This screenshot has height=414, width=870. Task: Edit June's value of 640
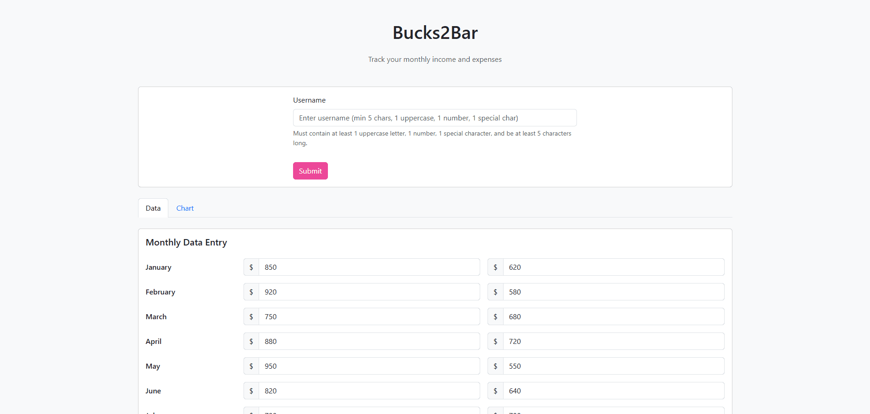(613, 391)
